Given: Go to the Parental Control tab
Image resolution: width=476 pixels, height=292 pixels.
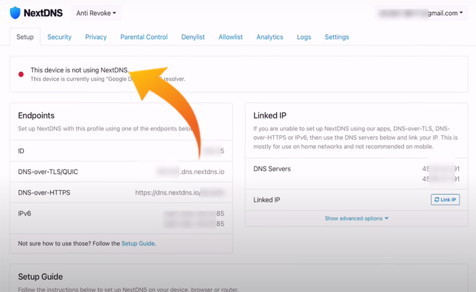Looking at the screenshot, I should [x=144, y=37].
